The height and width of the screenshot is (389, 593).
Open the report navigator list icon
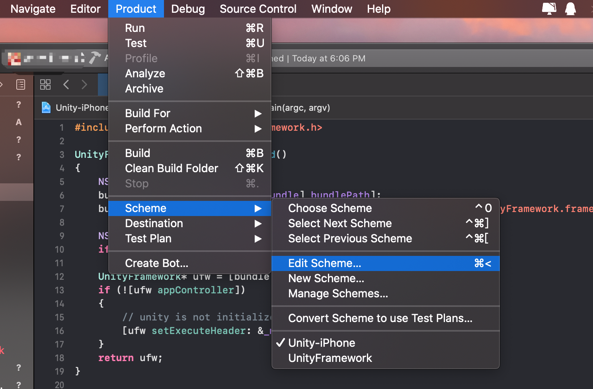(x=21, y=84)
